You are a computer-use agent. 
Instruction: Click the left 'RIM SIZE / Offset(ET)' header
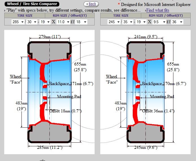[x=70, y=16]
